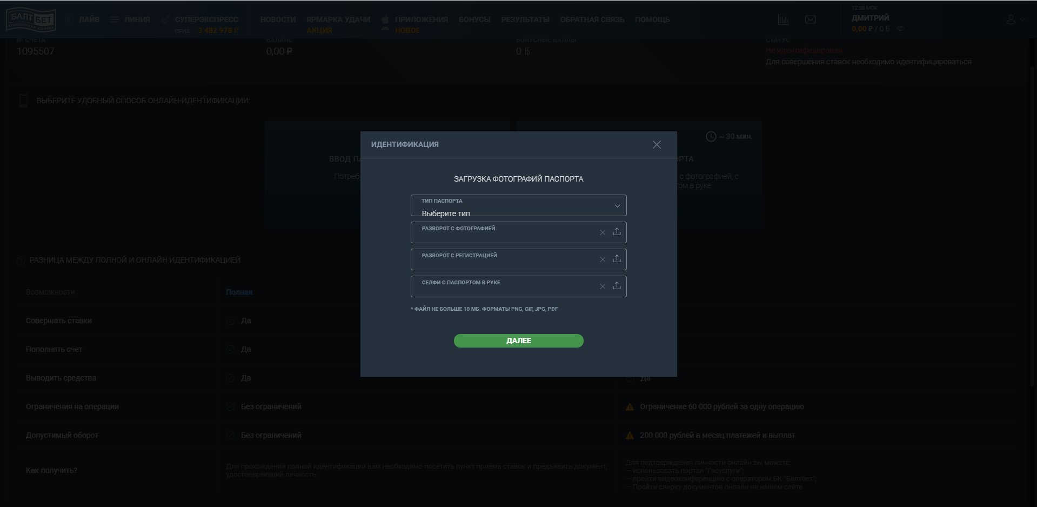This screenshot has height=507, width=1037.
Task: Click Не идентифицирован status text
Action: [804, 50]
